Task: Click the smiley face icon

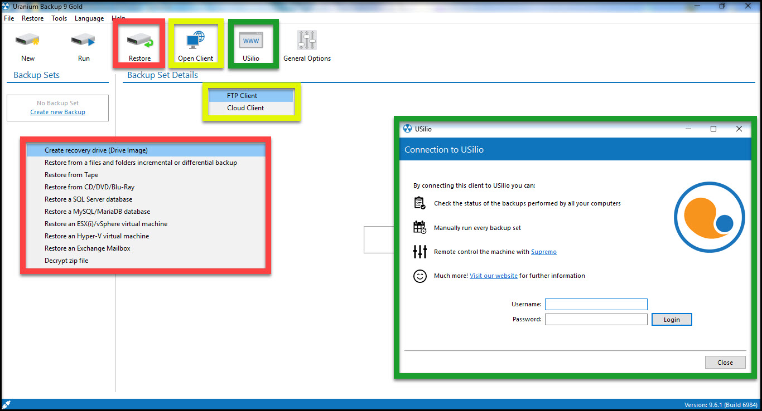Action: click(x=419, y=276)
